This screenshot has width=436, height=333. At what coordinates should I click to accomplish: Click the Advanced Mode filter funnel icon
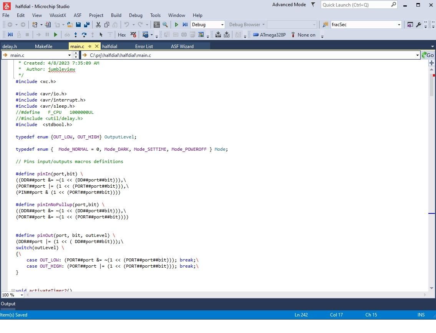point(313,5)
